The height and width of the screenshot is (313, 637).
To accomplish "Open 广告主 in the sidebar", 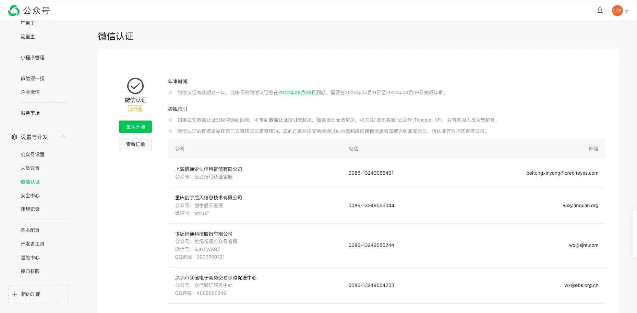I will [x=28, y=23].
